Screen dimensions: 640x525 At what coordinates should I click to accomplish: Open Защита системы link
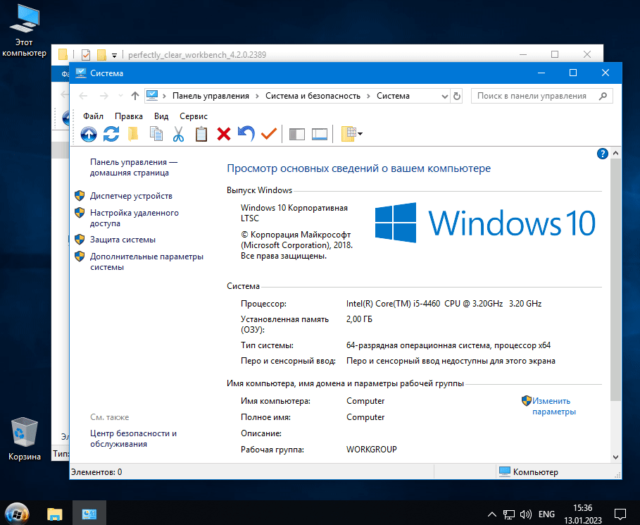(123, 240)
